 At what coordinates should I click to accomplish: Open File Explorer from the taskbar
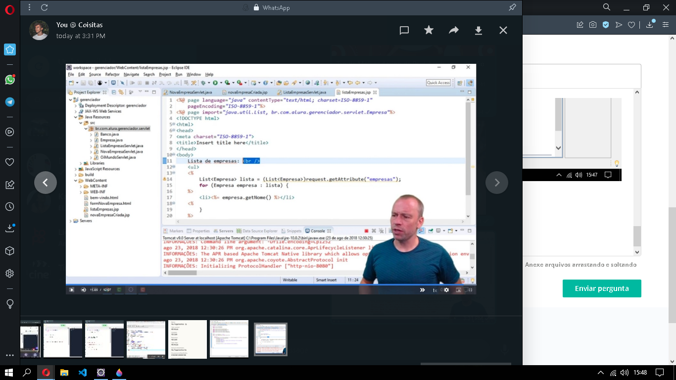click(64, 373)
